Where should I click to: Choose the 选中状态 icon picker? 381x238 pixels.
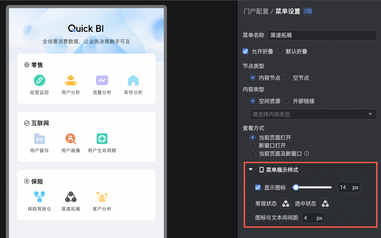pyautogui.click(x=325, y=203)
